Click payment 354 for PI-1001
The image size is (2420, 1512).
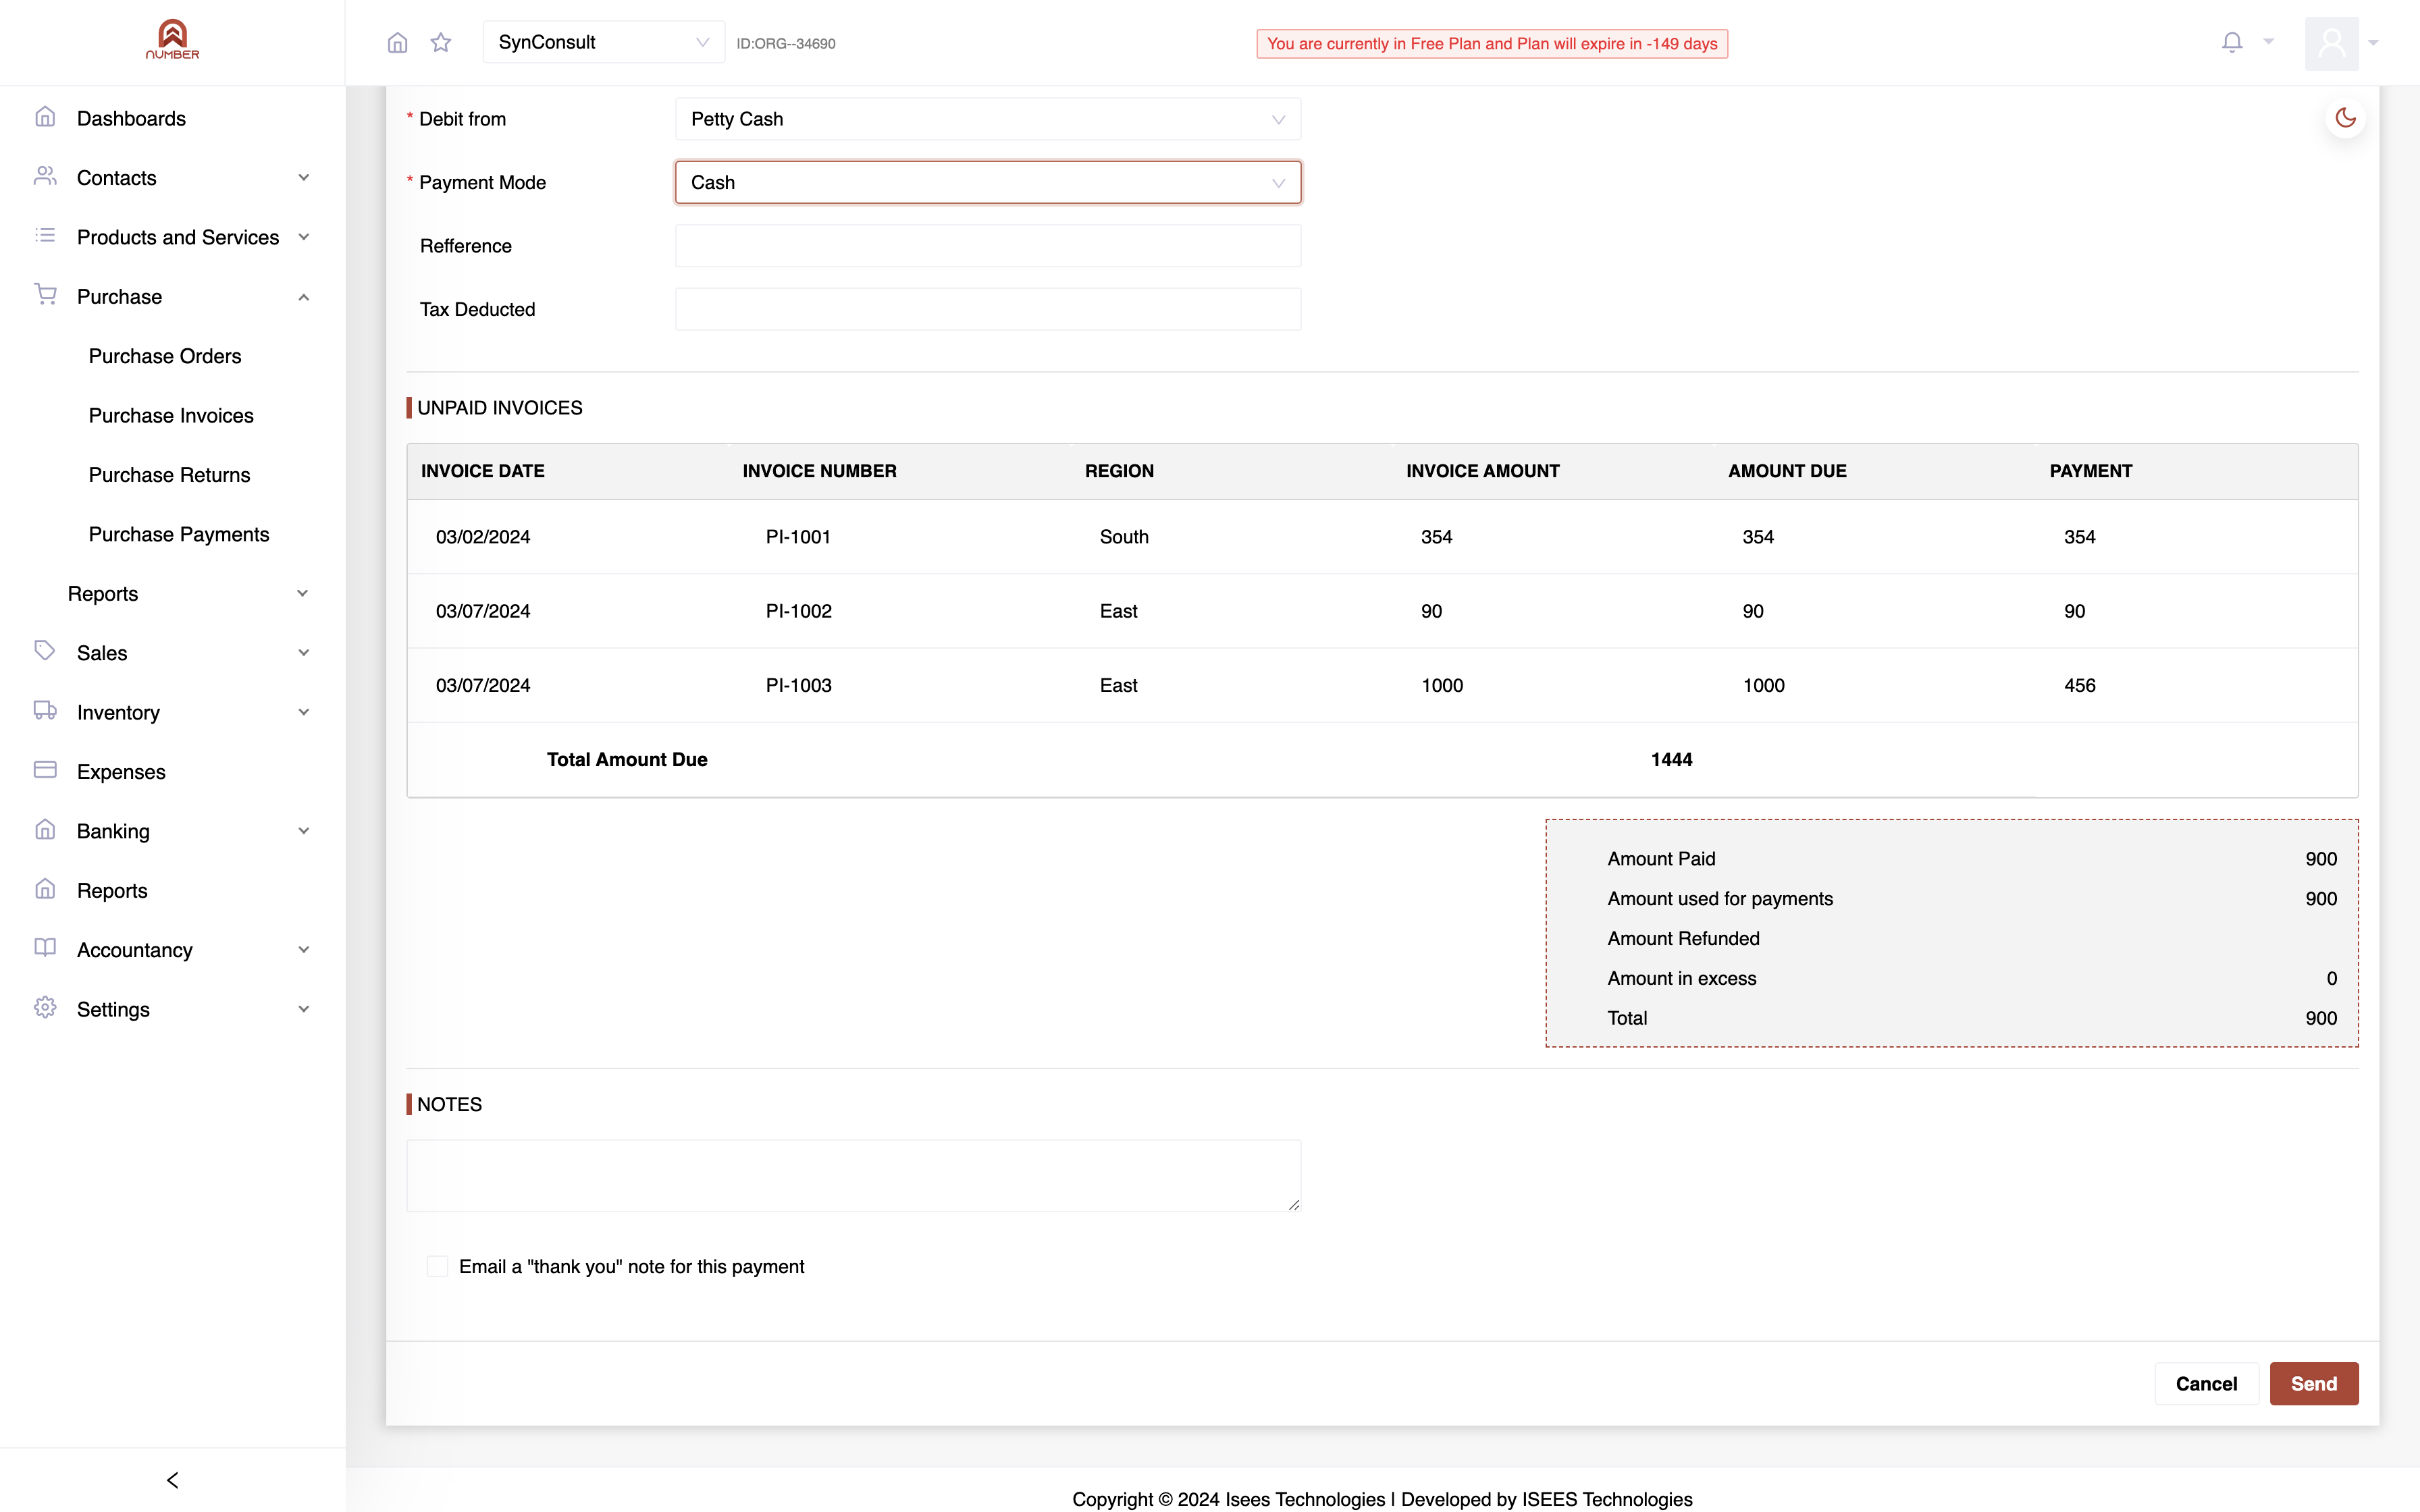coord(2079,537)
